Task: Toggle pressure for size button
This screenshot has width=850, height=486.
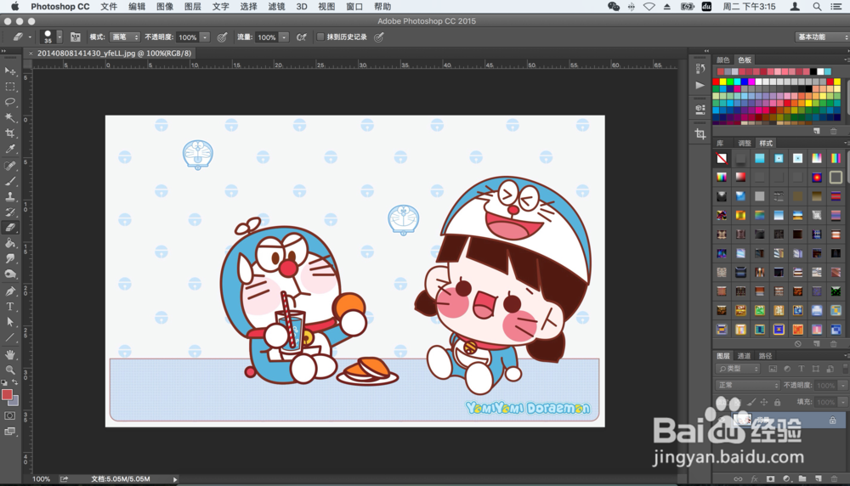Action: pyautogui.click(x=379, y=37)
